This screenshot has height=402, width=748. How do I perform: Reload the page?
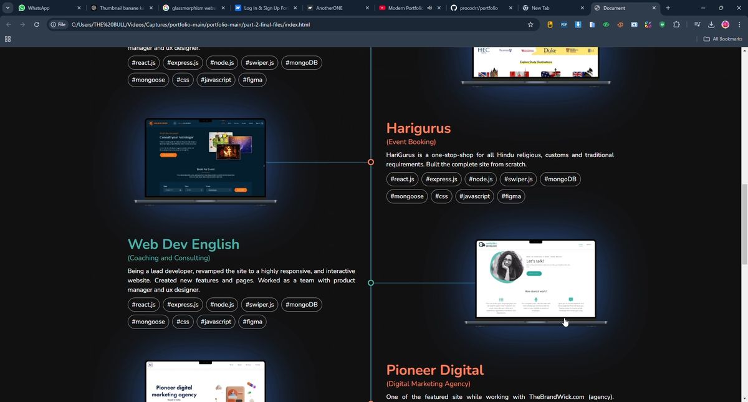click(x=37, y=24)
